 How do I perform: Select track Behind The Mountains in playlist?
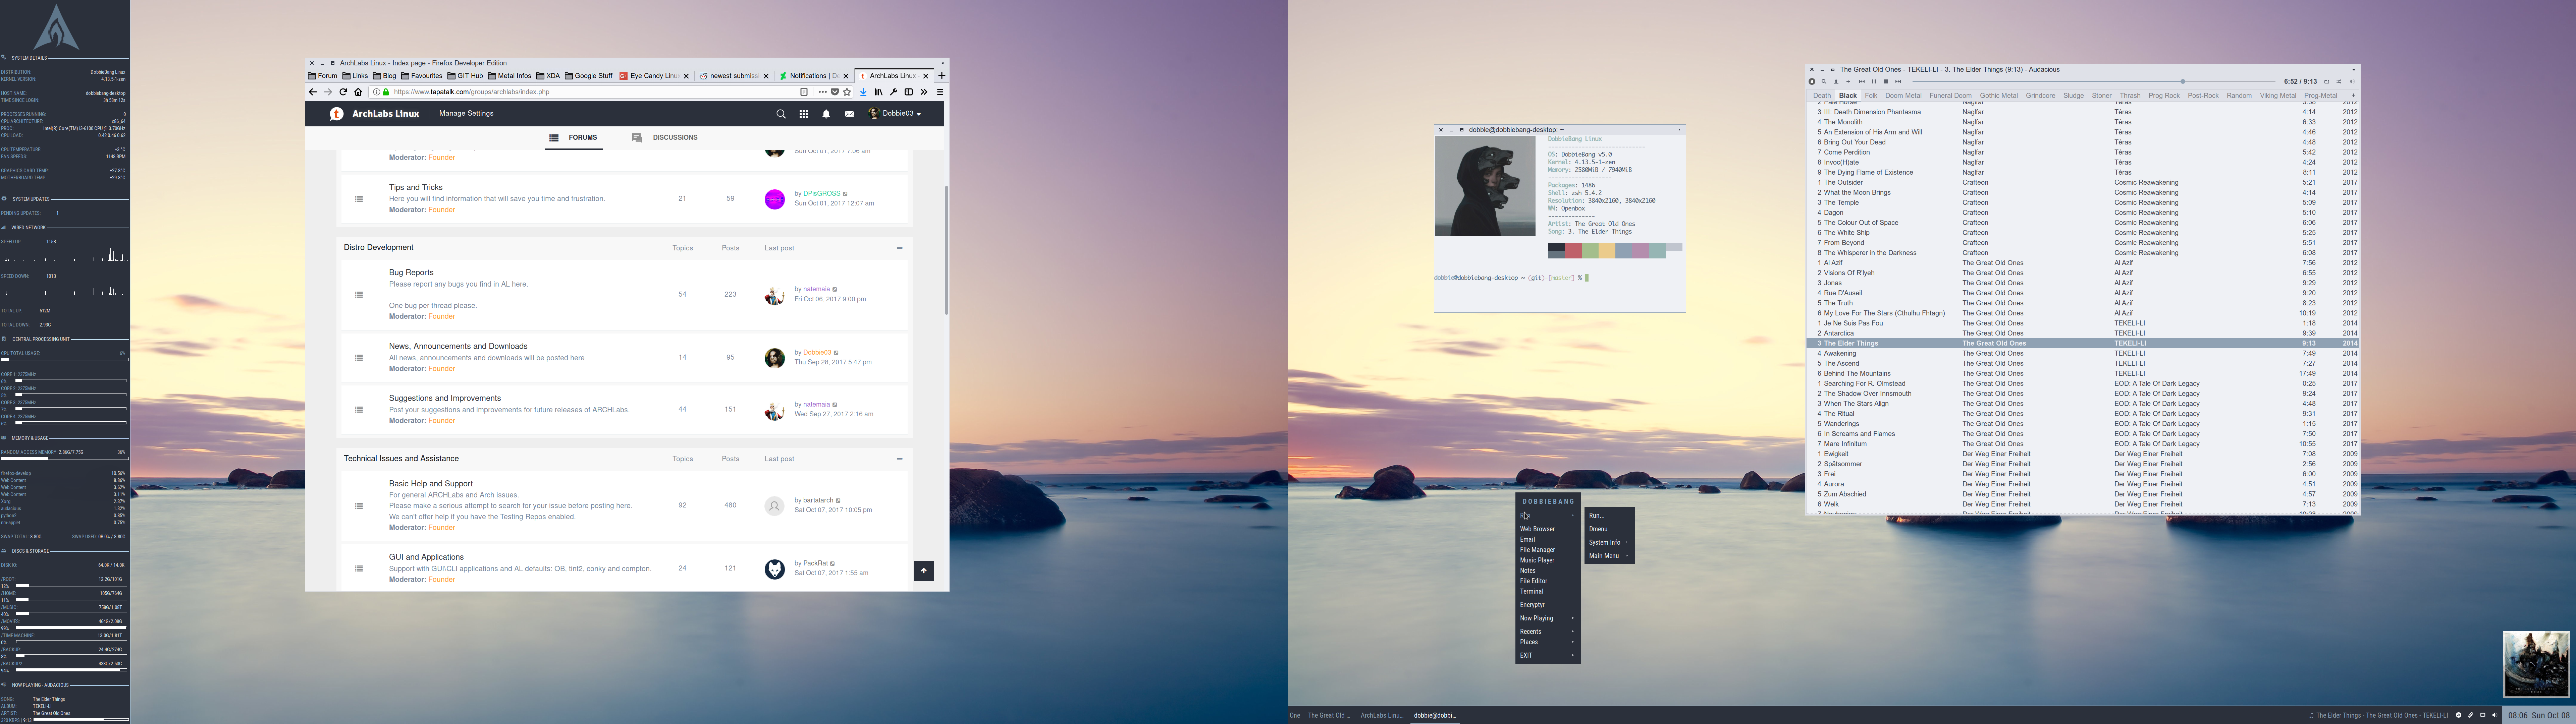(x=2083, y=374)
